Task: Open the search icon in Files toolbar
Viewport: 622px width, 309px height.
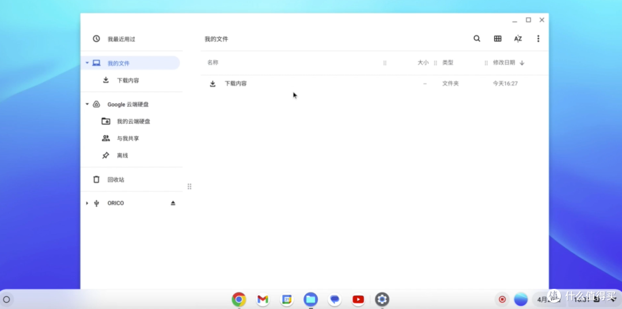Action: click(477, 38)
